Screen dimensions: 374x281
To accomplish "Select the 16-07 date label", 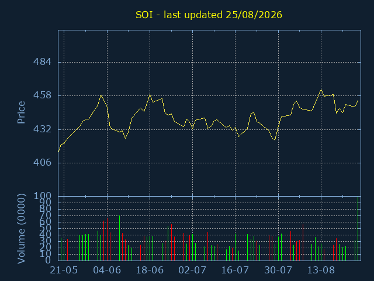I will tap(235, 270).
